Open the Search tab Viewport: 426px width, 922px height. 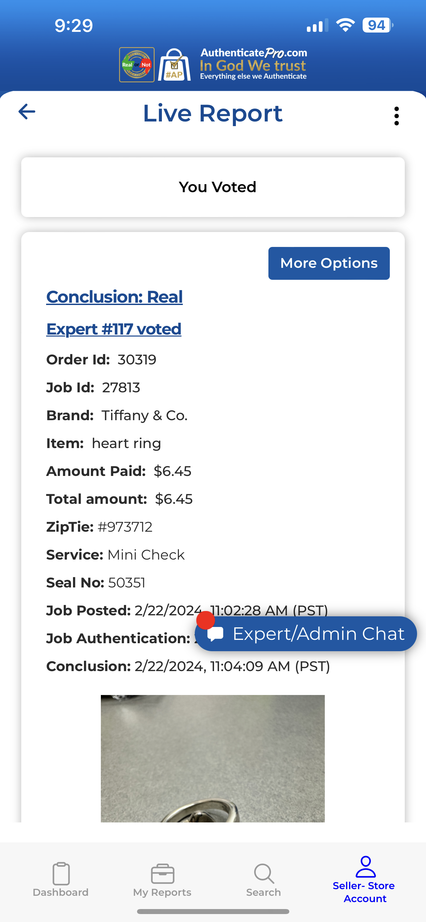[264, 879]
